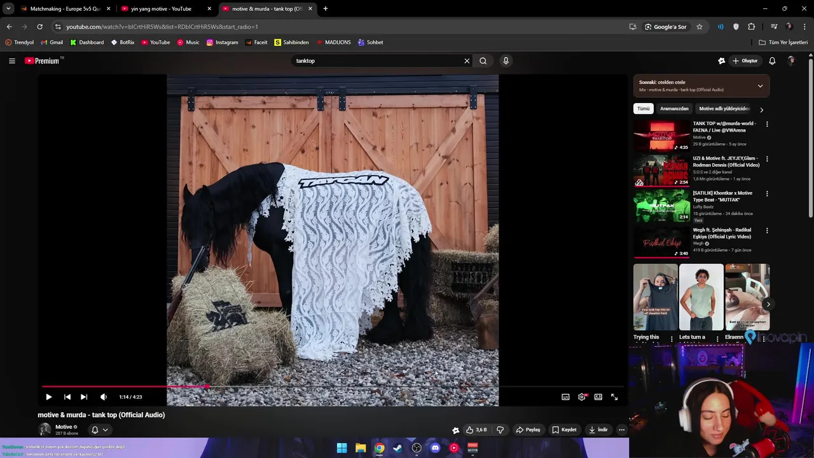
Task: Open options for the Trying this short
Action: (672, 339)
